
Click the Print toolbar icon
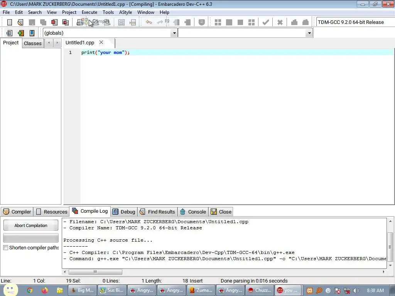coord(80,22)
